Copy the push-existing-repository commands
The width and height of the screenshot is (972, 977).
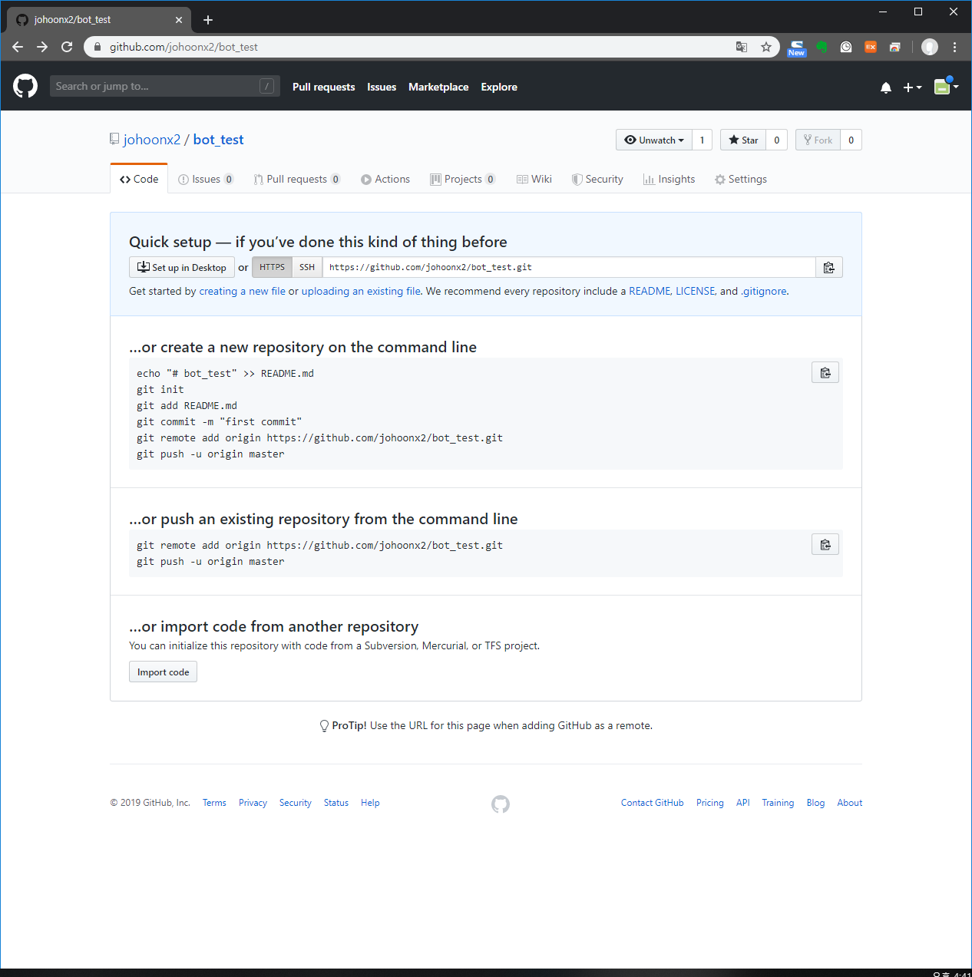825,544
